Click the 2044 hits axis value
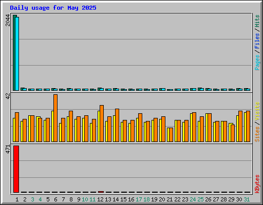 point(8,20)
